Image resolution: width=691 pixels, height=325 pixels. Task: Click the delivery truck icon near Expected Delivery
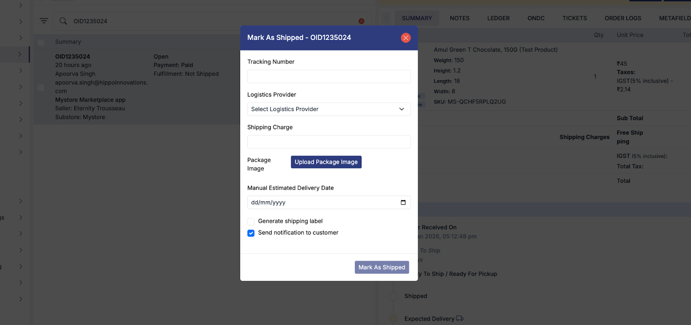click(460, 319)
